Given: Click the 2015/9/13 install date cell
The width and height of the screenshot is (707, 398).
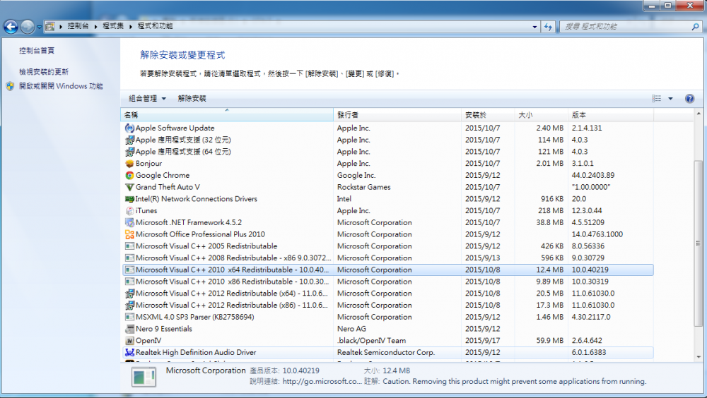Looking at the screenshot, I should pos(482,258).
